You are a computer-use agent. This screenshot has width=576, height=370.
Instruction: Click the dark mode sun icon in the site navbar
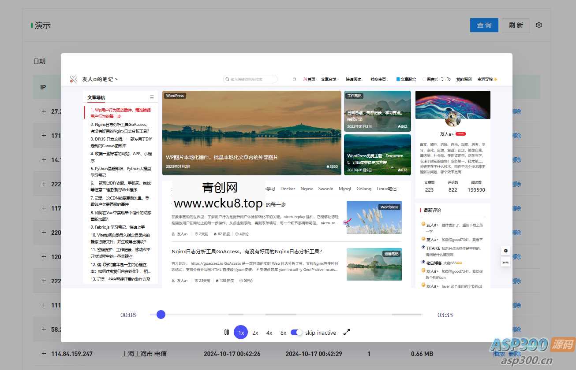pos(294,79)
